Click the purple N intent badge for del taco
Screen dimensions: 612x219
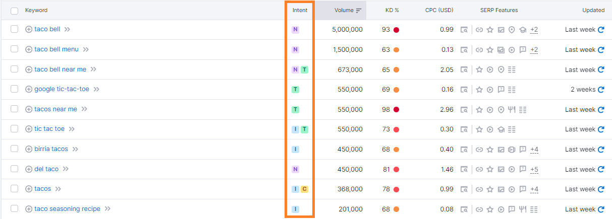point(295,170)
